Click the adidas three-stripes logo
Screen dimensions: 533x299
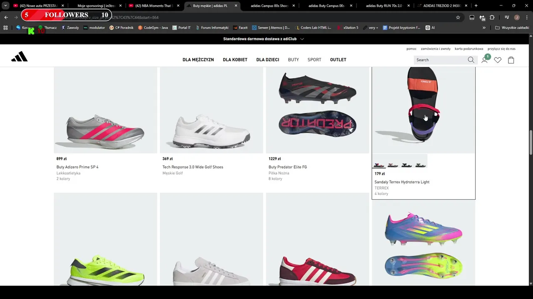click(x=19, y=57)
